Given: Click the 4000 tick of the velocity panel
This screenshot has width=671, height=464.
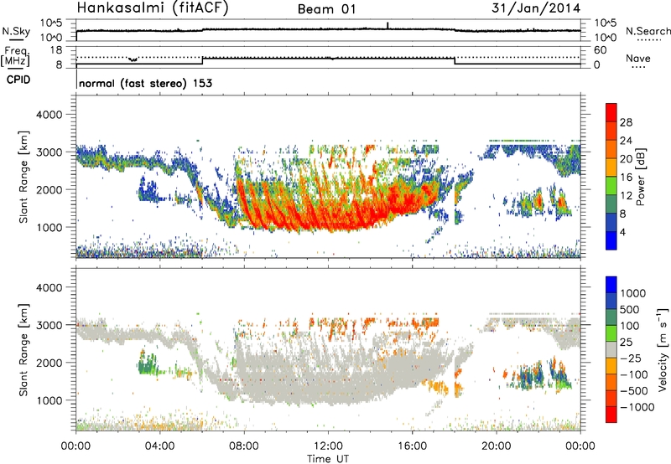Looking at the screenshot, I should tap(49, 287).
